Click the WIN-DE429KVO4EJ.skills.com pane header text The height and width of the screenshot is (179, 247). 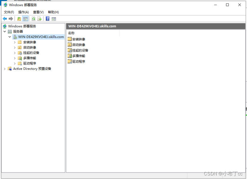[x=92, y=26]
